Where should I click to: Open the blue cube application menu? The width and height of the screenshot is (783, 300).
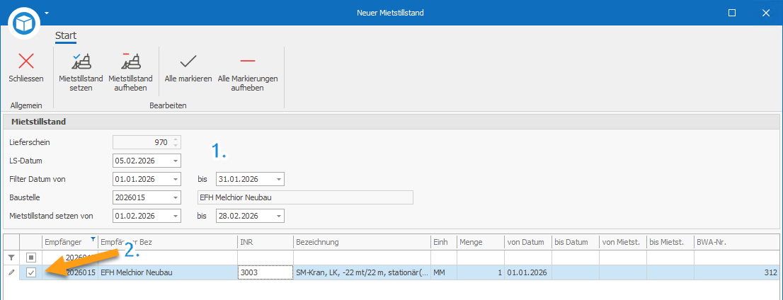(23, 23)
